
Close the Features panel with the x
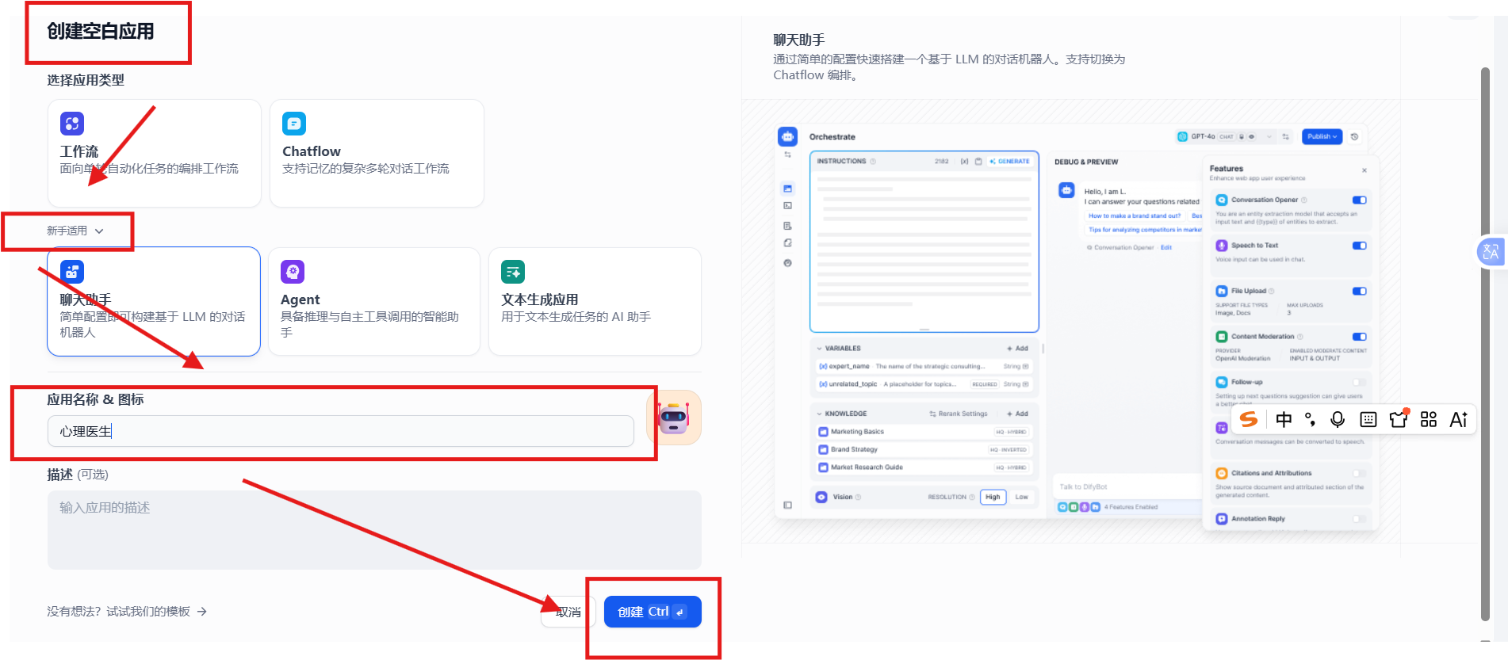pyautogui.click(x=1364, y=170)
